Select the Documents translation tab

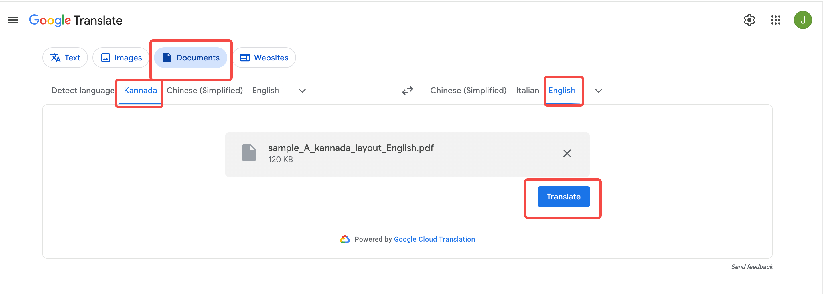point(191,58)
